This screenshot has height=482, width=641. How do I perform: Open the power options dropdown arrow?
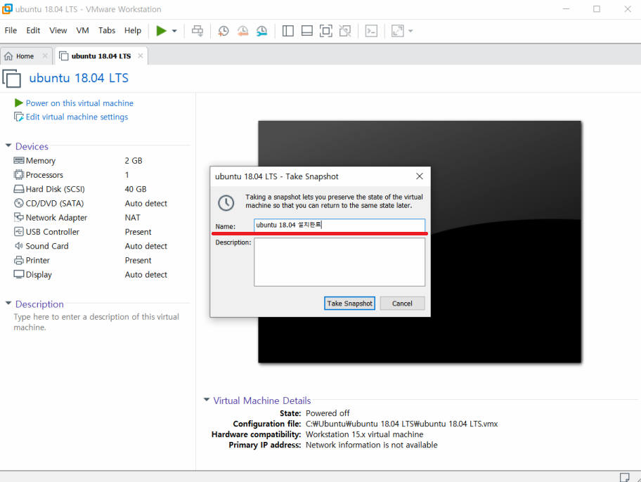174,31
